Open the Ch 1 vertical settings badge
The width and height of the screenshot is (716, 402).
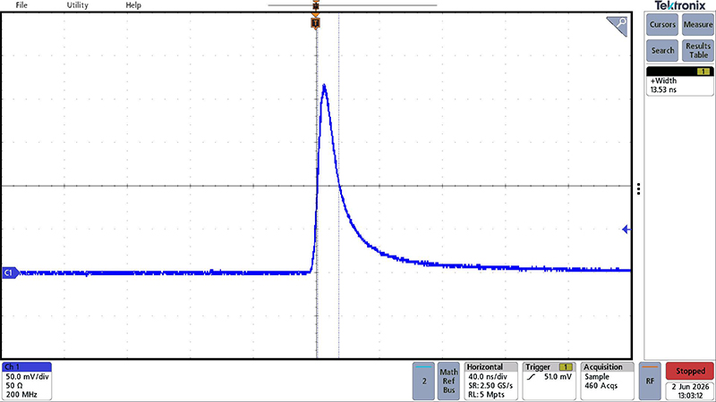point(27,381)
